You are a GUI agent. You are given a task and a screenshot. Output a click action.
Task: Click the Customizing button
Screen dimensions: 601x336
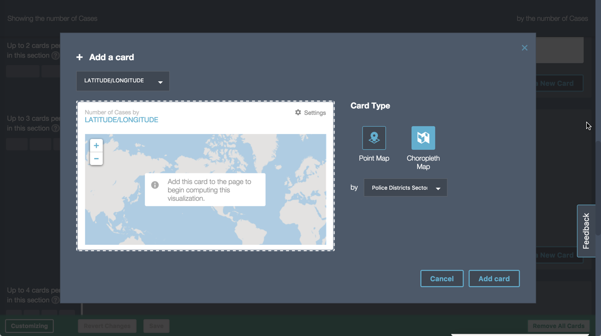[x=30, y=326]
